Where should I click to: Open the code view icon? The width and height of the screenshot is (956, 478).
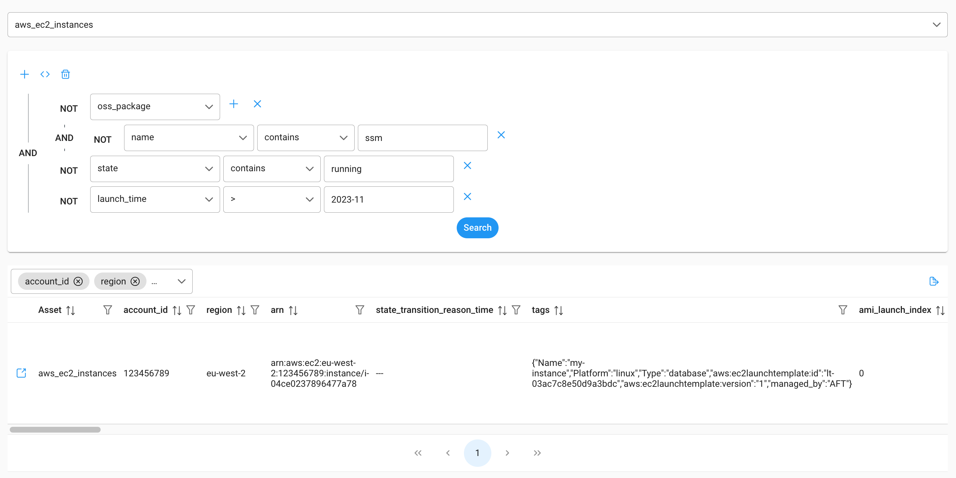(45, 74)
